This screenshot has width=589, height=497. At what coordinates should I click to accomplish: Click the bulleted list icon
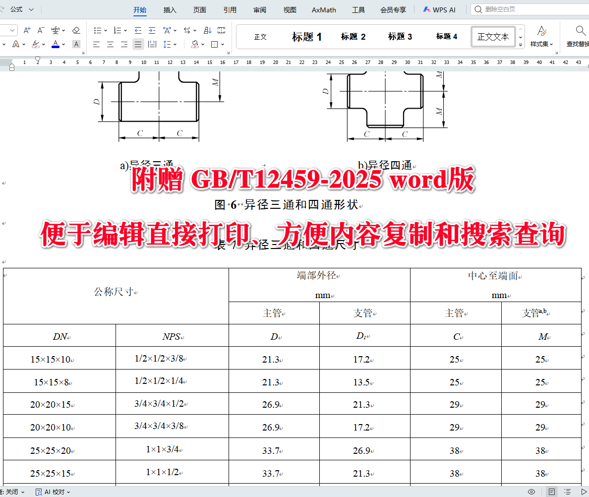98,30
